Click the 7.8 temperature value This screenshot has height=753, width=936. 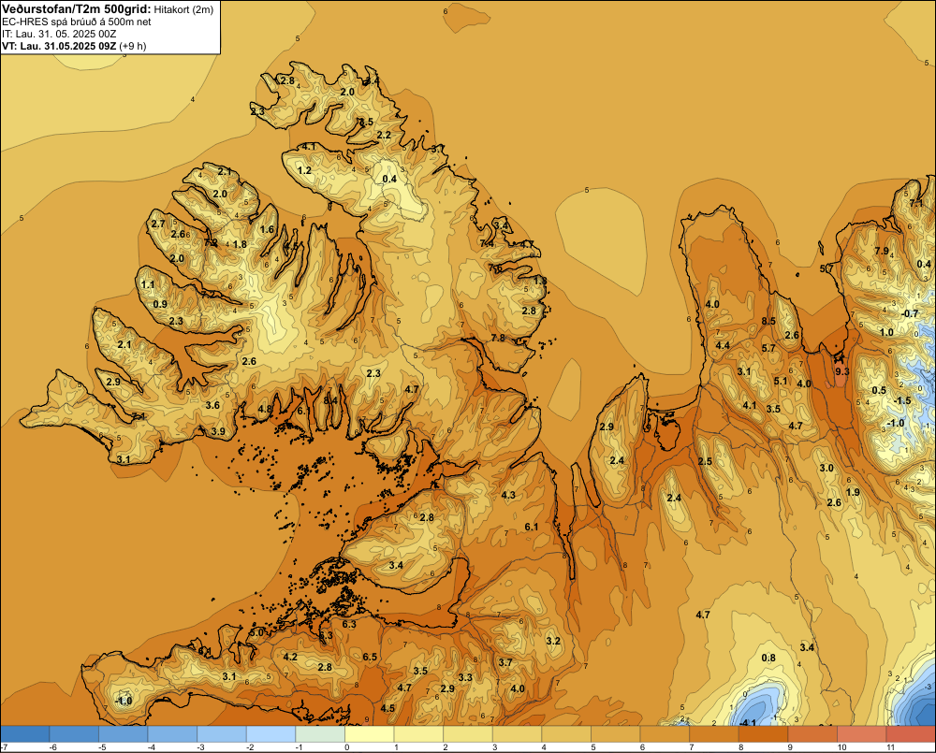click(x=498, y=338)
